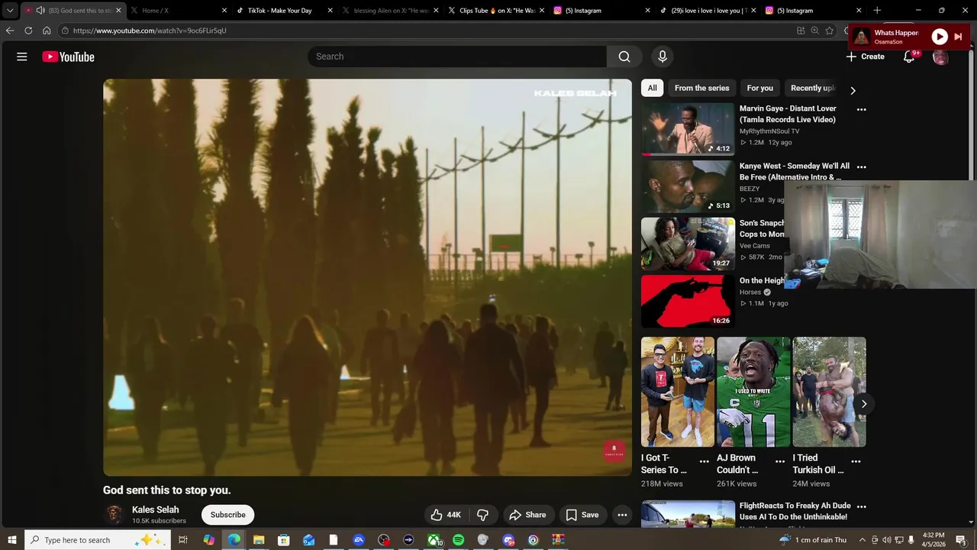Open the account avatar menu

tap(941, 57)
